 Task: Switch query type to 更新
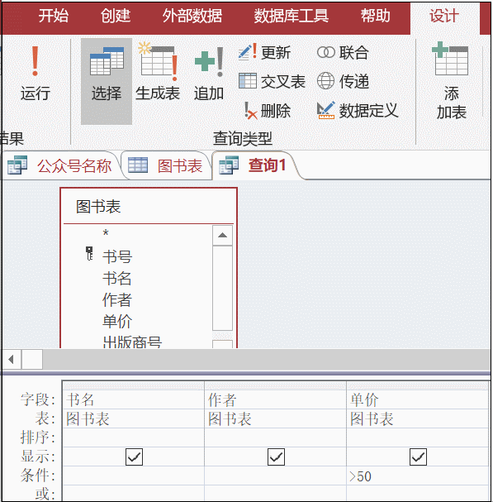[x=264, y=52]
